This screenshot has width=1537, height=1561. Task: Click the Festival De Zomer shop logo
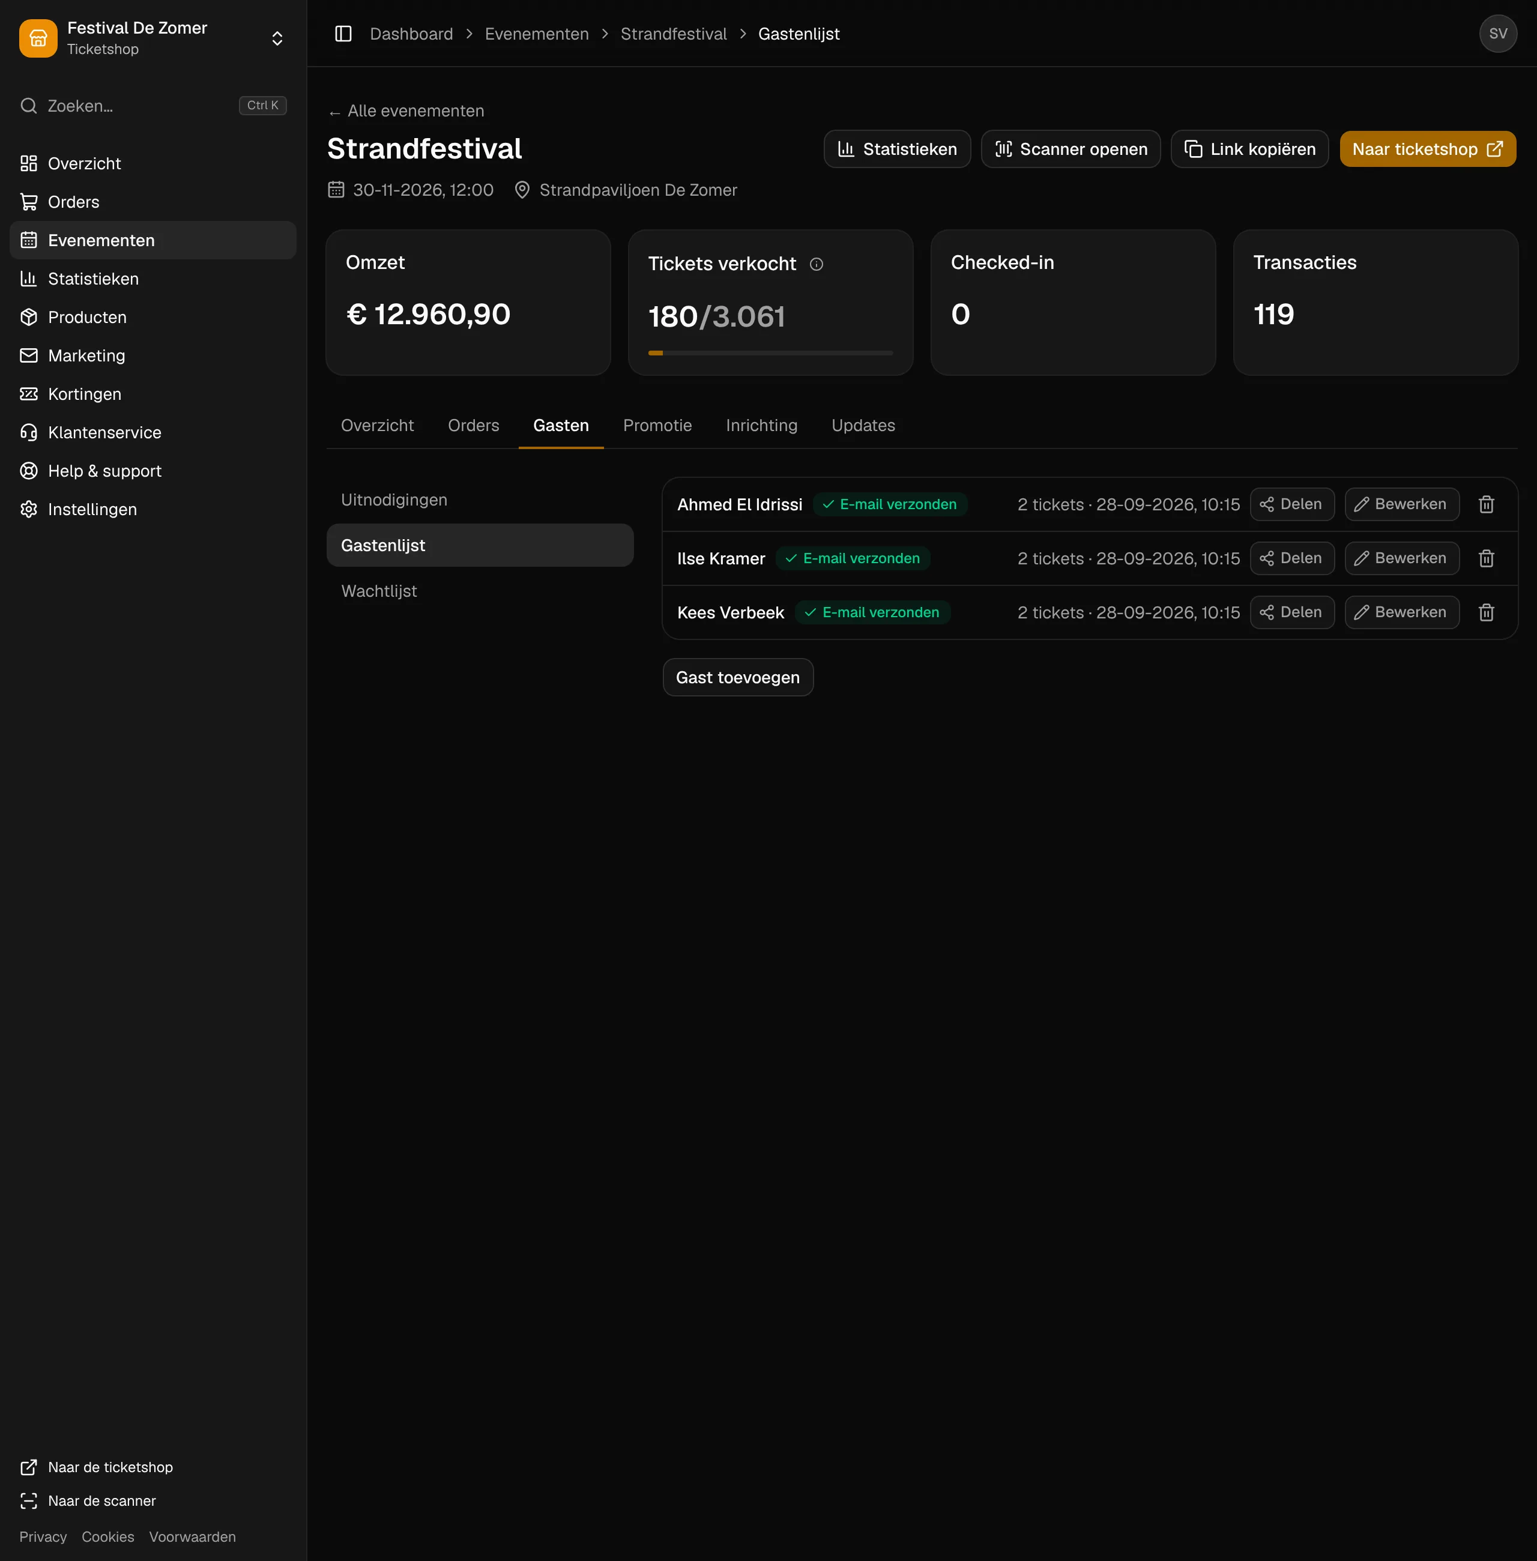(x=38, y=38)
